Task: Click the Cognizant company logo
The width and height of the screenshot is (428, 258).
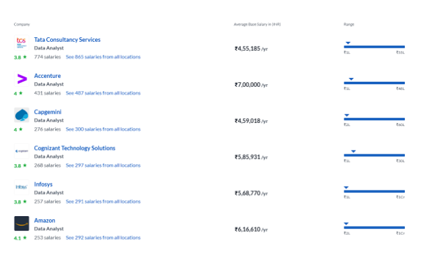Action: 21,151
